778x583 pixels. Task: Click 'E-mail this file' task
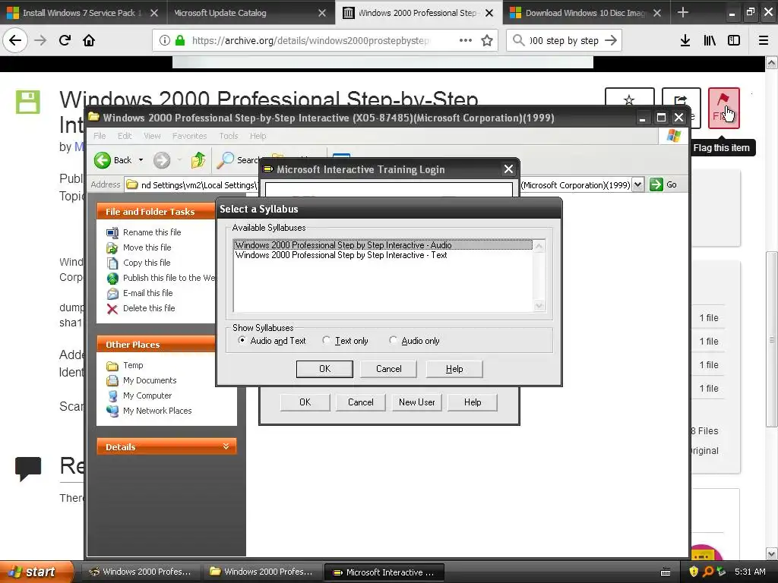pyautogui.click(x=148, y=293)
